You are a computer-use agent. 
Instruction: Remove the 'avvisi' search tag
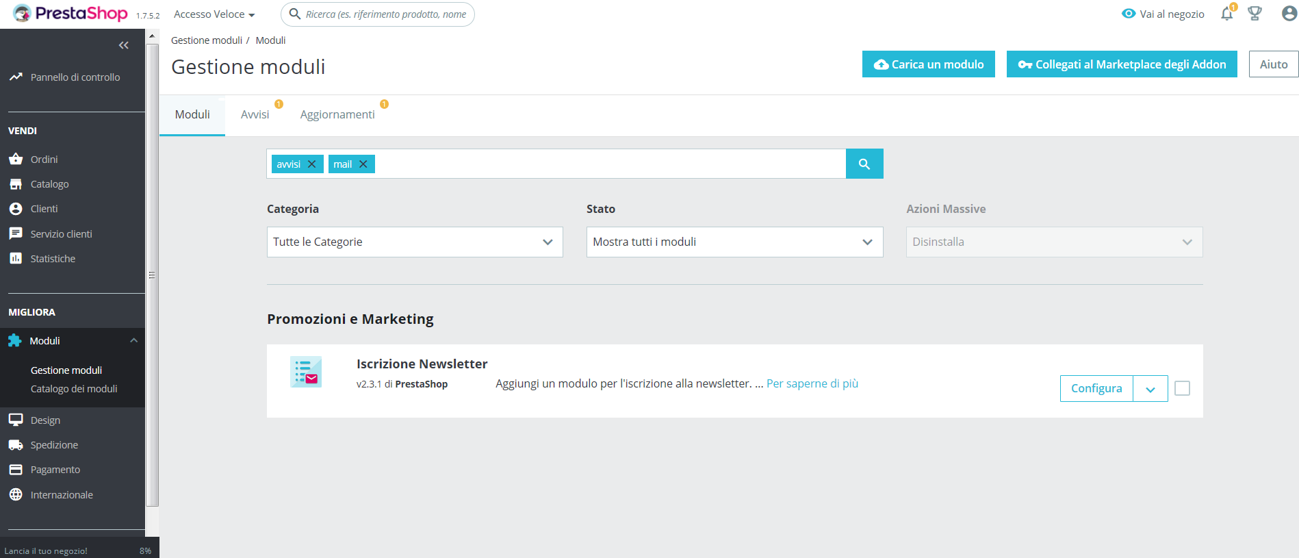point(312,164)
